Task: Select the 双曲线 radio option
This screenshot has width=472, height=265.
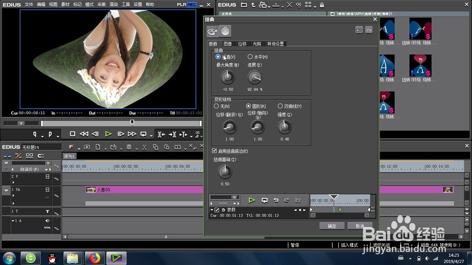Action: (280, 106)
